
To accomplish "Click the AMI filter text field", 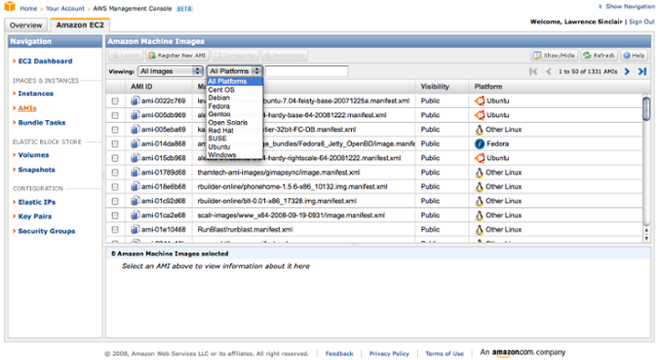I will pyautogui.click(x=306, y=71).
